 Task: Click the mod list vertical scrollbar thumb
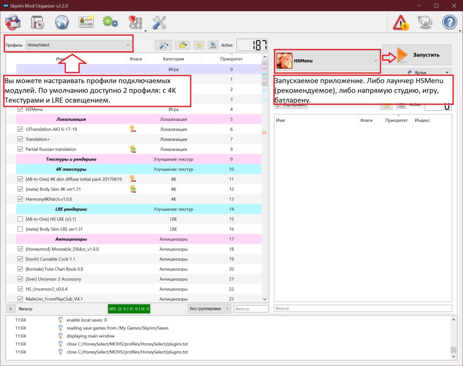(x=264, y=72)
